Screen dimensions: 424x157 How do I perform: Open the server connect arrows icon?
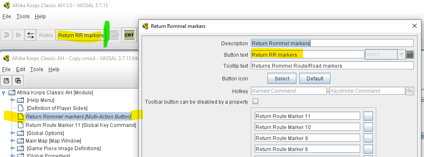coord(30,35)
